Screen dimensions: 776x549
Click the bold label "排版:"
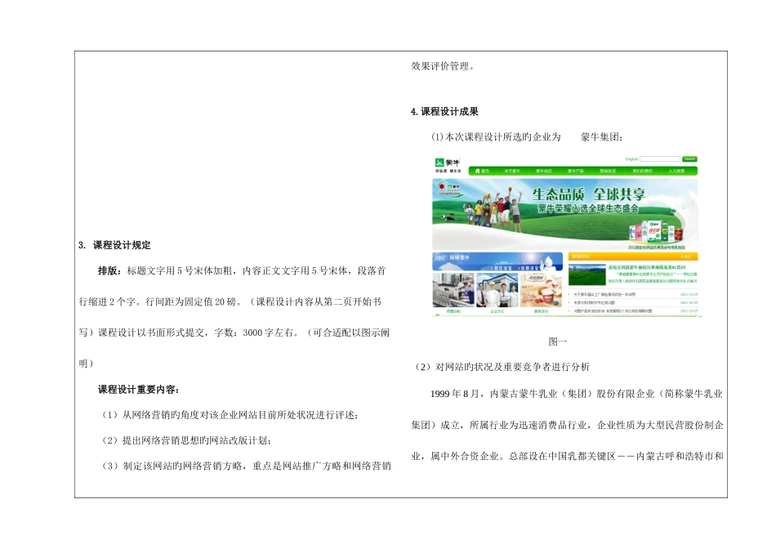pyautogui.click(x=109, y=270)
